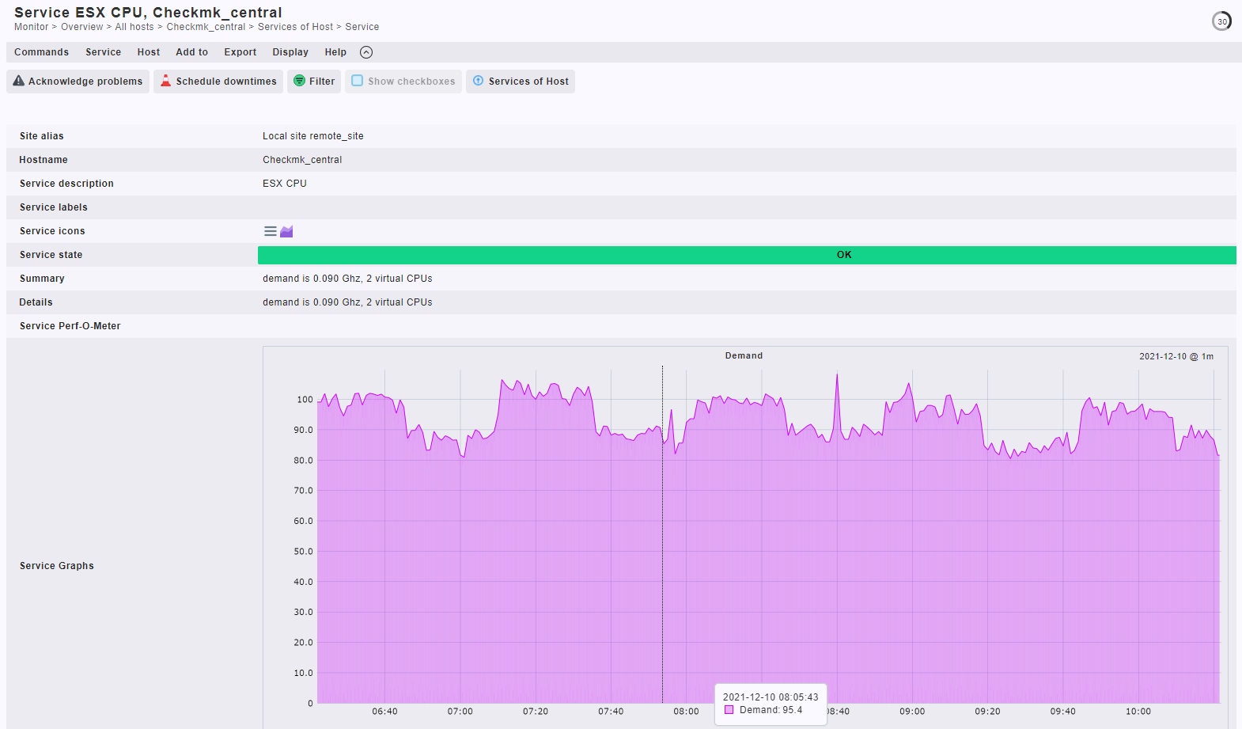Click the Acknowledge problems button
Screen dimensions: 1242x729
[x=78, y=82]
